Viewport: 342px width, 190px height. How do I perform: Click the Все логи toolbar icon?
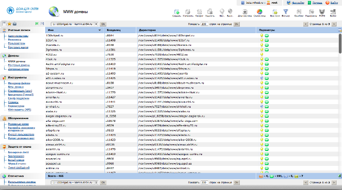pos(275,13)
